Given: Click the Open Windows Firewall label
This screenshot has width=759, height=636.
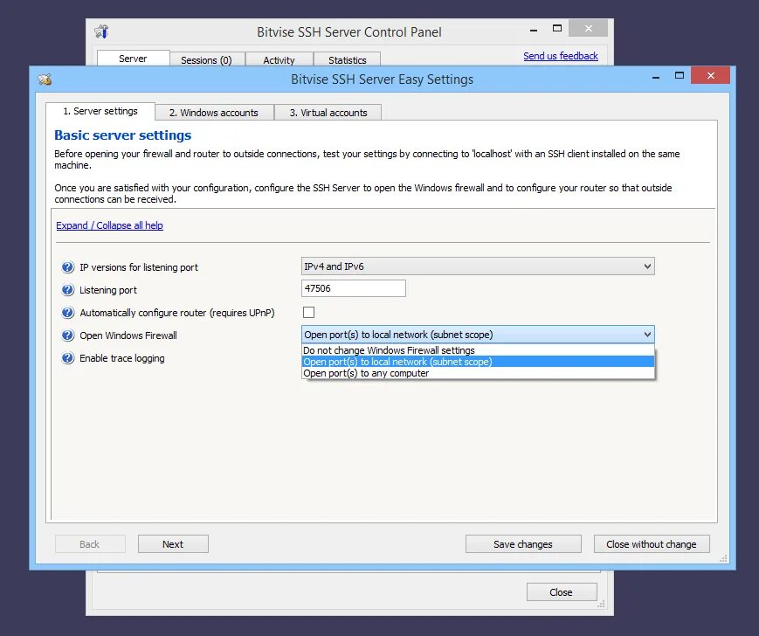Looking at the screenshot, I should [x=128, y=335].
